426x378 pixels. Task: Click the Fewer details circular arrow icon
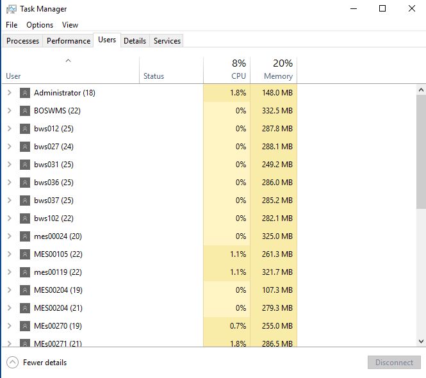[13, 363]
